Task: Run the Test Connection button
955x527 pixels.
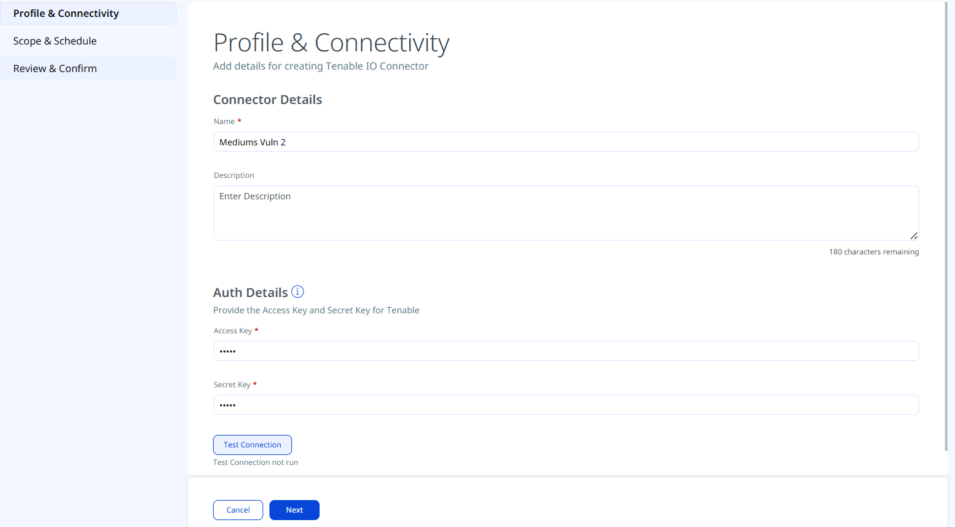Action: [253, 445]
